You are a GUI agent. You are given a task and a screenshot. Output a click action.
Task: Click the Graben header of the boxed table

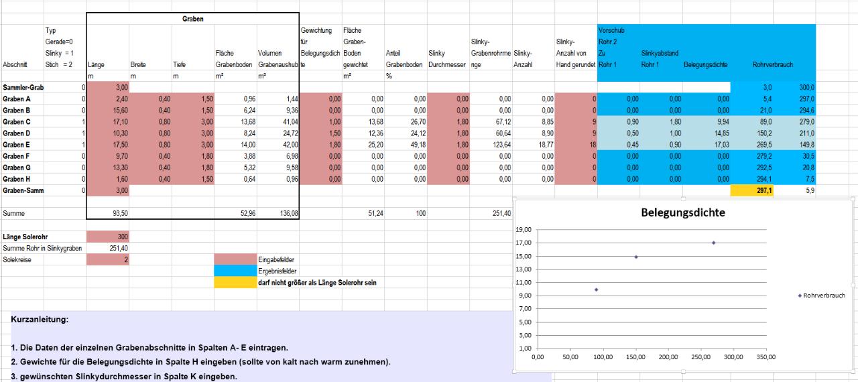tap(193, 19)
